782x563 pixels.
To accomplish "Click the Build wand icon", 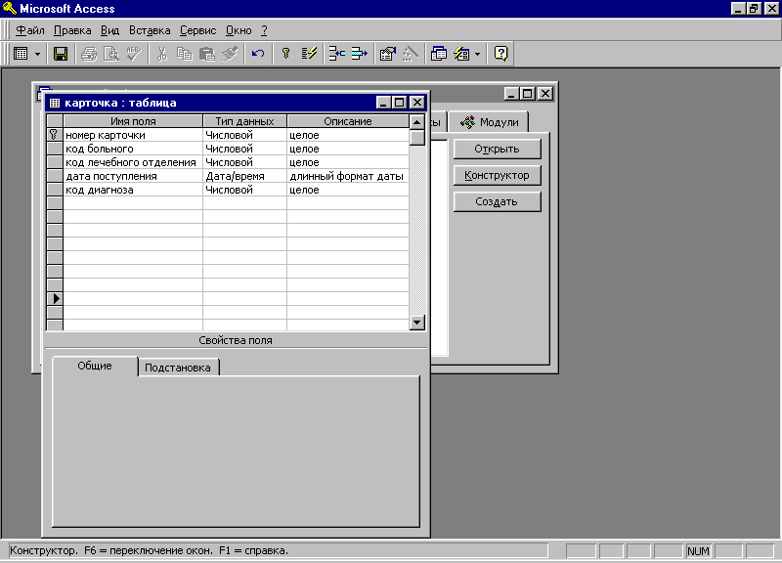I will click(410, 54).
